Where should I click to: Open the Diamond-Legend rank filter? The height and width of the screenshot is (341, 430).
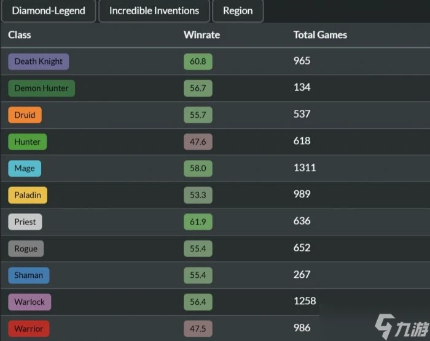point(48,11)
